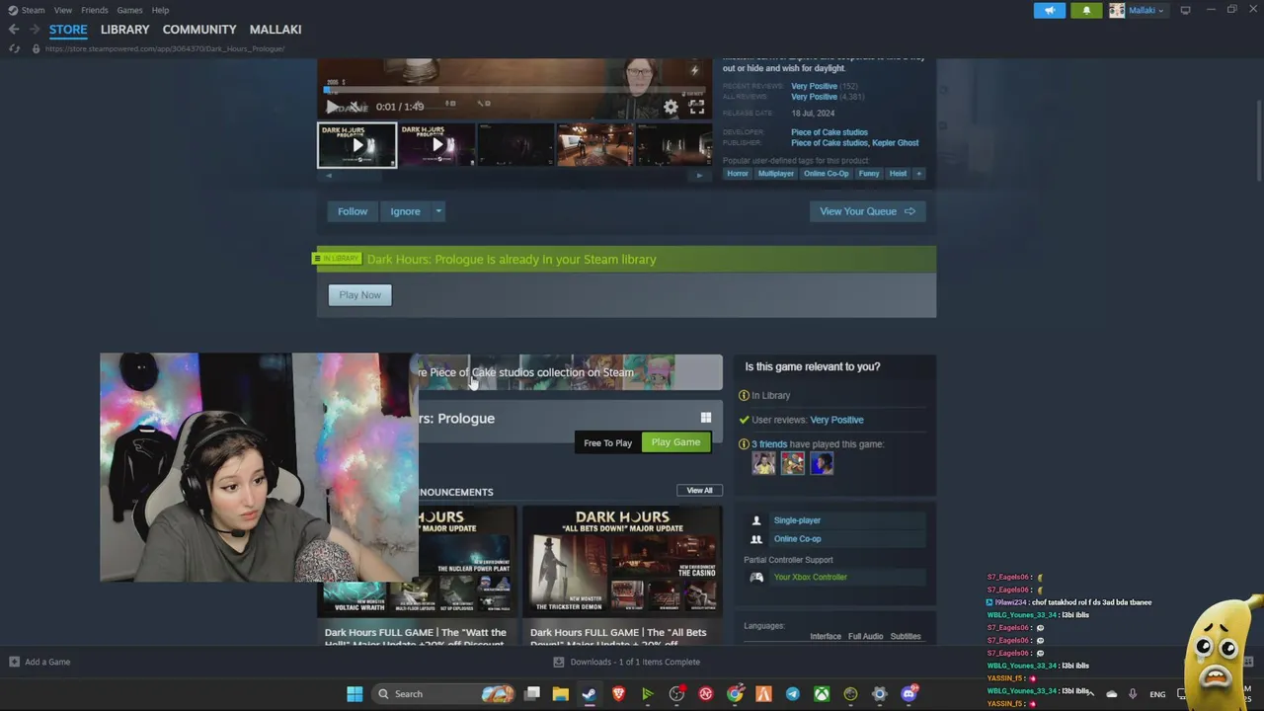Add a tag with the plus button
The image size is (1264, 711).
pos(918,174)
